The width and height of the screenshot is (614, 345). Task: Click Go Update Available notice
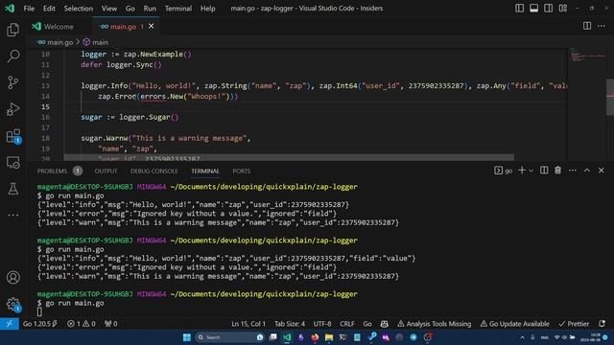tap(514, 324)
